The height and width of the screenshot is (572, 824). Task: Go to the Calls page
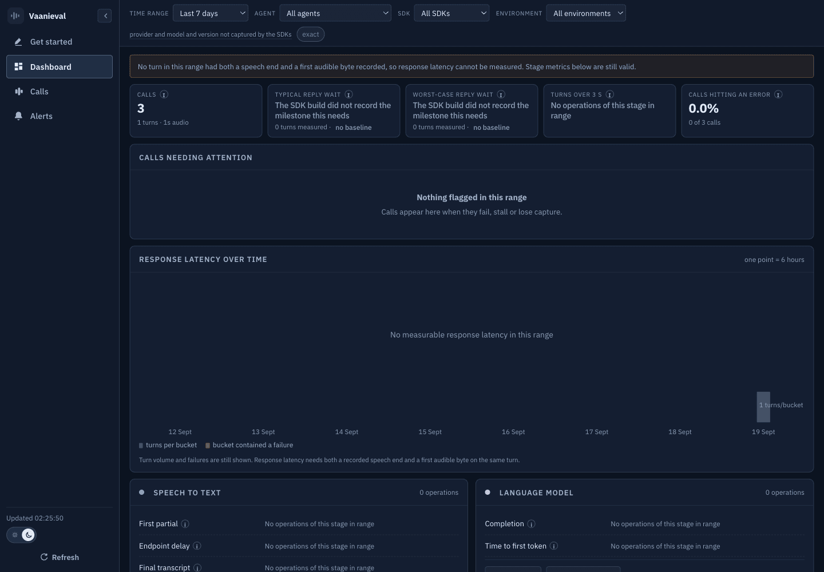click(60, 92)
